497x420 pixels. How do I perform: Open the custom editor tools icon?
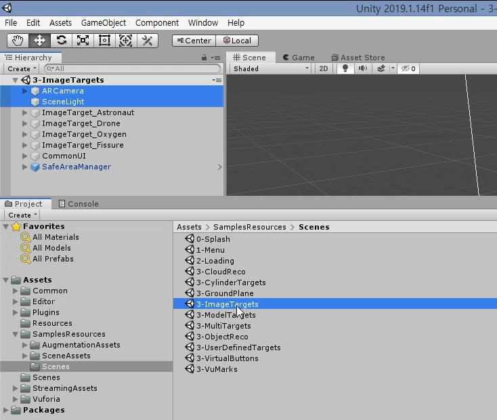pos(148,41)
